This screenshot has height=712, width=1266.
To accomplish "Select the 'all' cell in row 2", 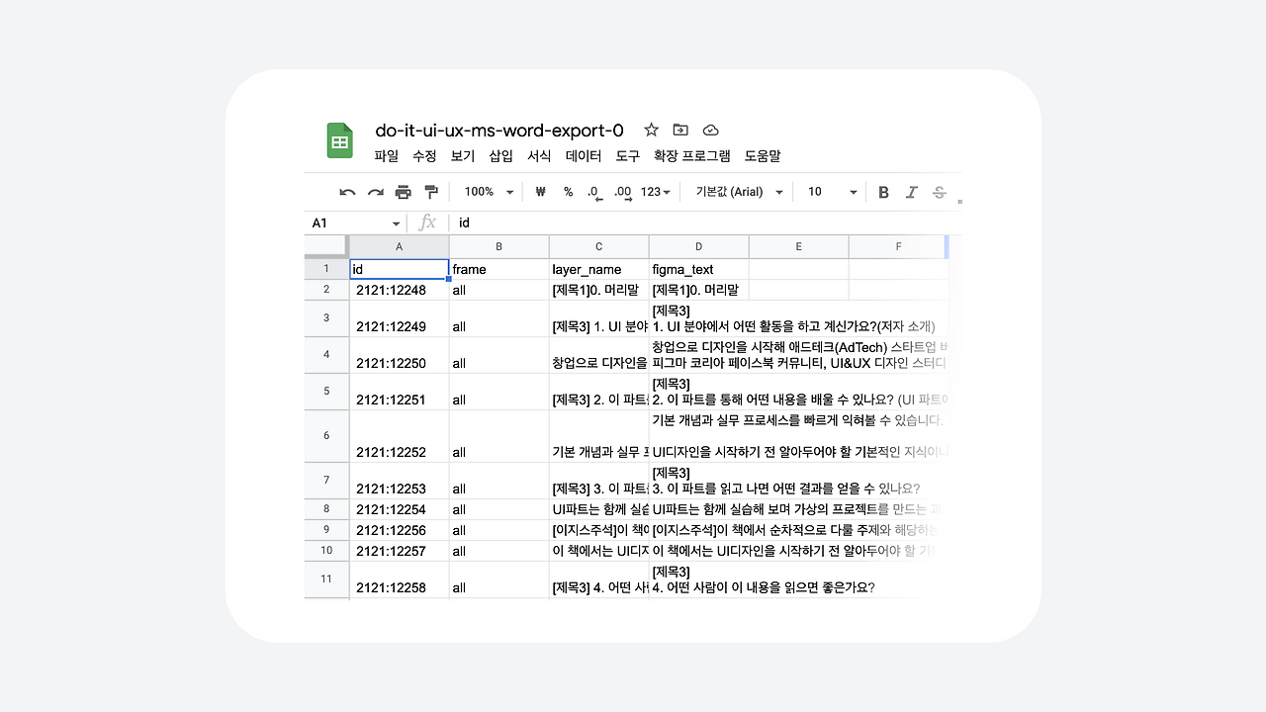I will pyautogui.click(x=499, y=290).
